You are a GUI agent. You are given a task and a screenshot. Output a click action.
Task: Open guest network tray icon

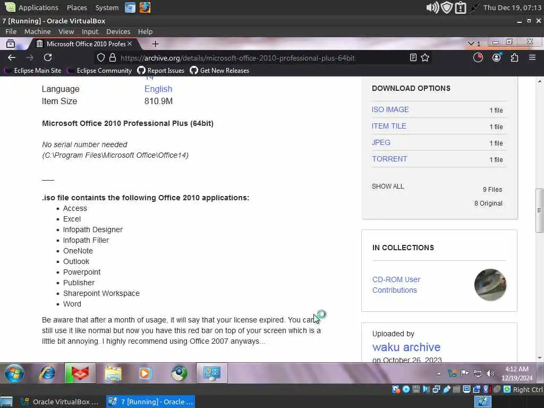pos(478,373)
